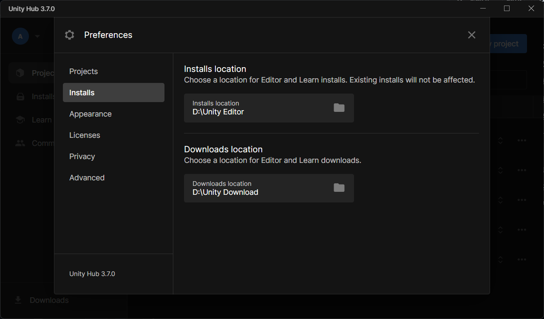The width and height of the screenshot is (544, 319).
Task: Click the account avatar A
Action: pos(20,37)
